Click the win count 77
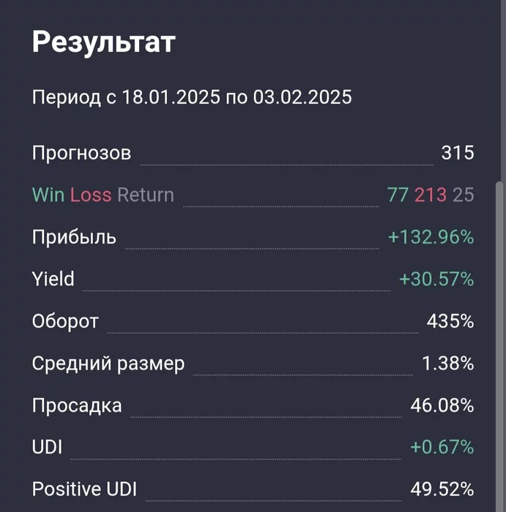The image size is (506, 512). tap(398, 195)
